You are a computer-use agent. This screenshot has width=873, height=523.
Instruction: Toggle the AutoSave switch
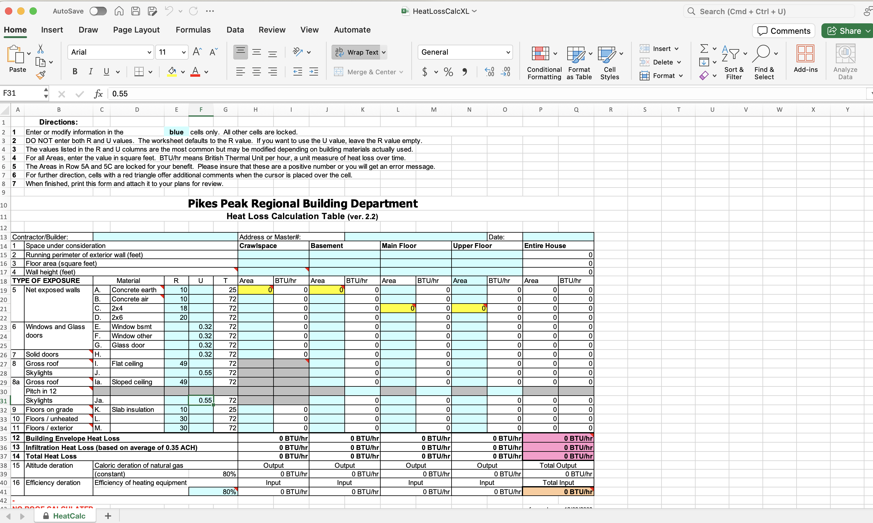98,11
